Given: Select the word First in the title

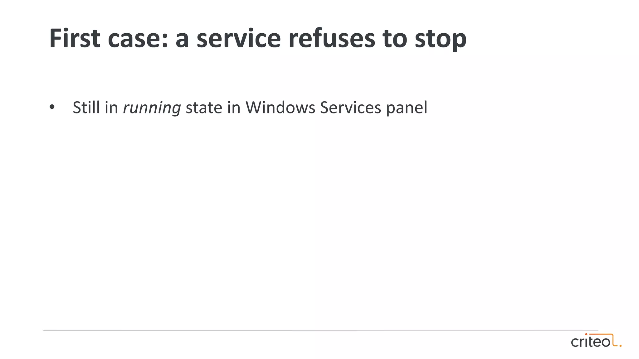Looking at the screenshot, I should click(x=75, y=38).
